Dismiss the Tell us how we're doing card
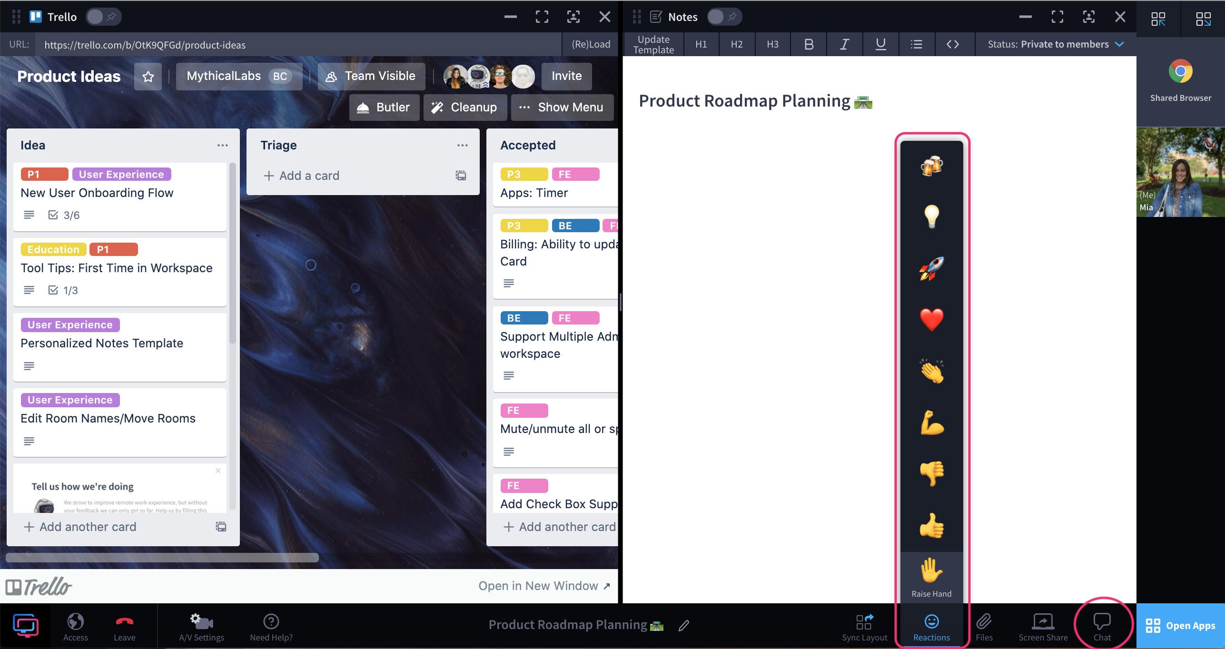1225x649 pixels. tap(218, 471)
